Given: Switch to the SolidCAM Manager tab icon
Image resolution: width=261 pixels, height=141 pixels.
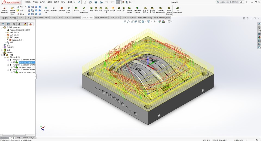Looking at the screenshot, I should 30,24.
